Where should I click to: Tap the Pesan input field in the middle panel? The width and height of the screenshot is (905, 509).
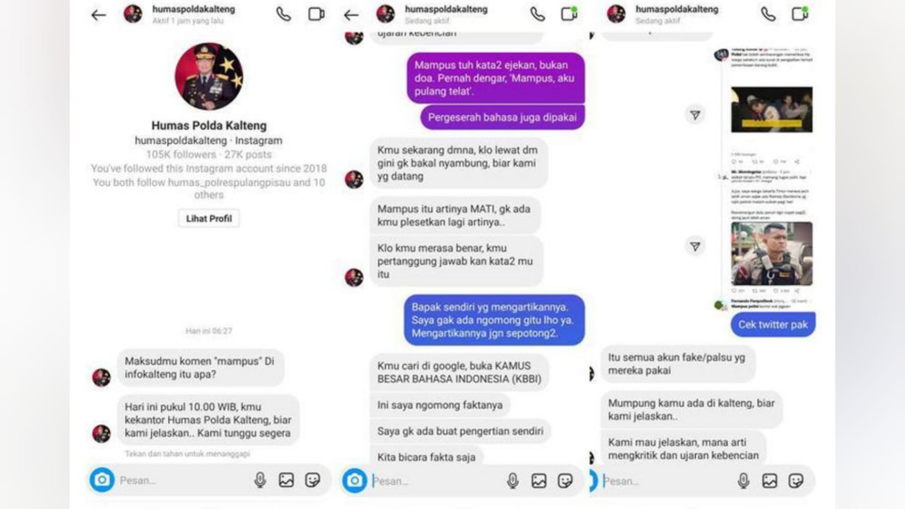point(434,481)
